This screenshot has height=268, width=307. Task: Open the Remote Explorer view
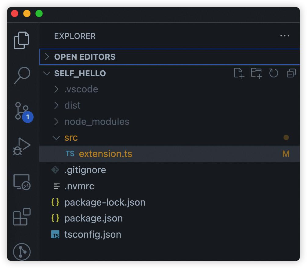click(x=22, y=182)
